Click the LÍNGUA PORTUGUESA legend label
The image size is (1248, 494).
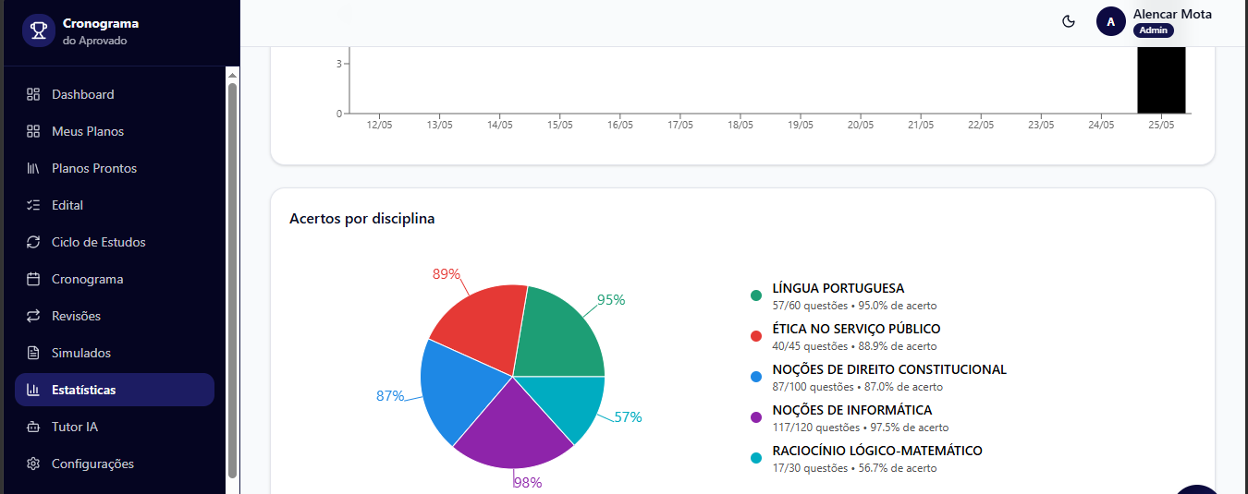(838, 288)
